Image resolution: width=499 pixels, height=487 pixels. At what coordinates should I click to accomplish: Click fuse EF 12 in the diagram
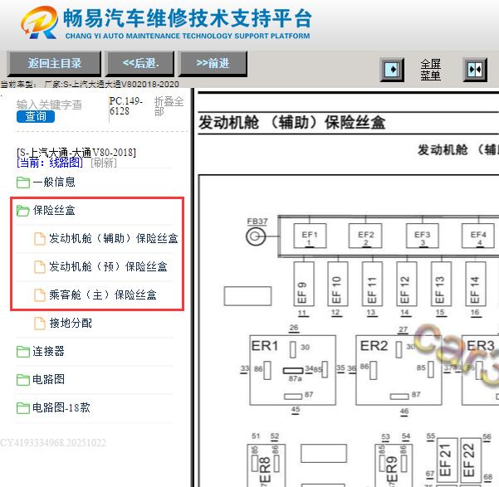coord(406,284)
